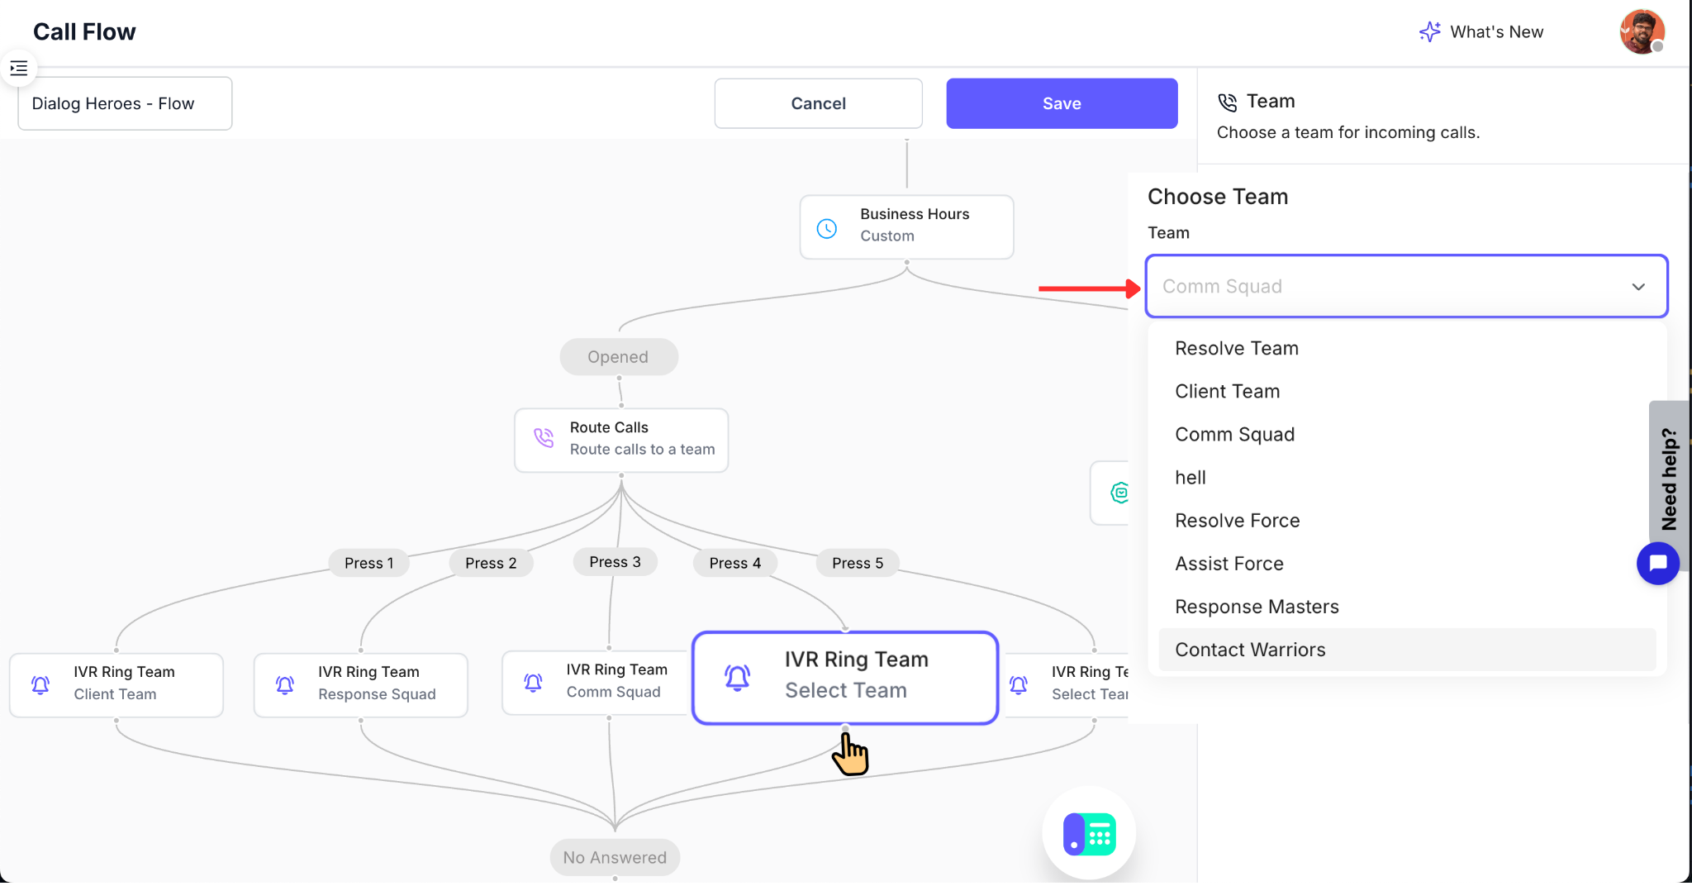Click bell icon on Response Squad node
Image resolution: width=1692 pixels, height=886 pixels.
pyautogui.click(x=285, y=685)
